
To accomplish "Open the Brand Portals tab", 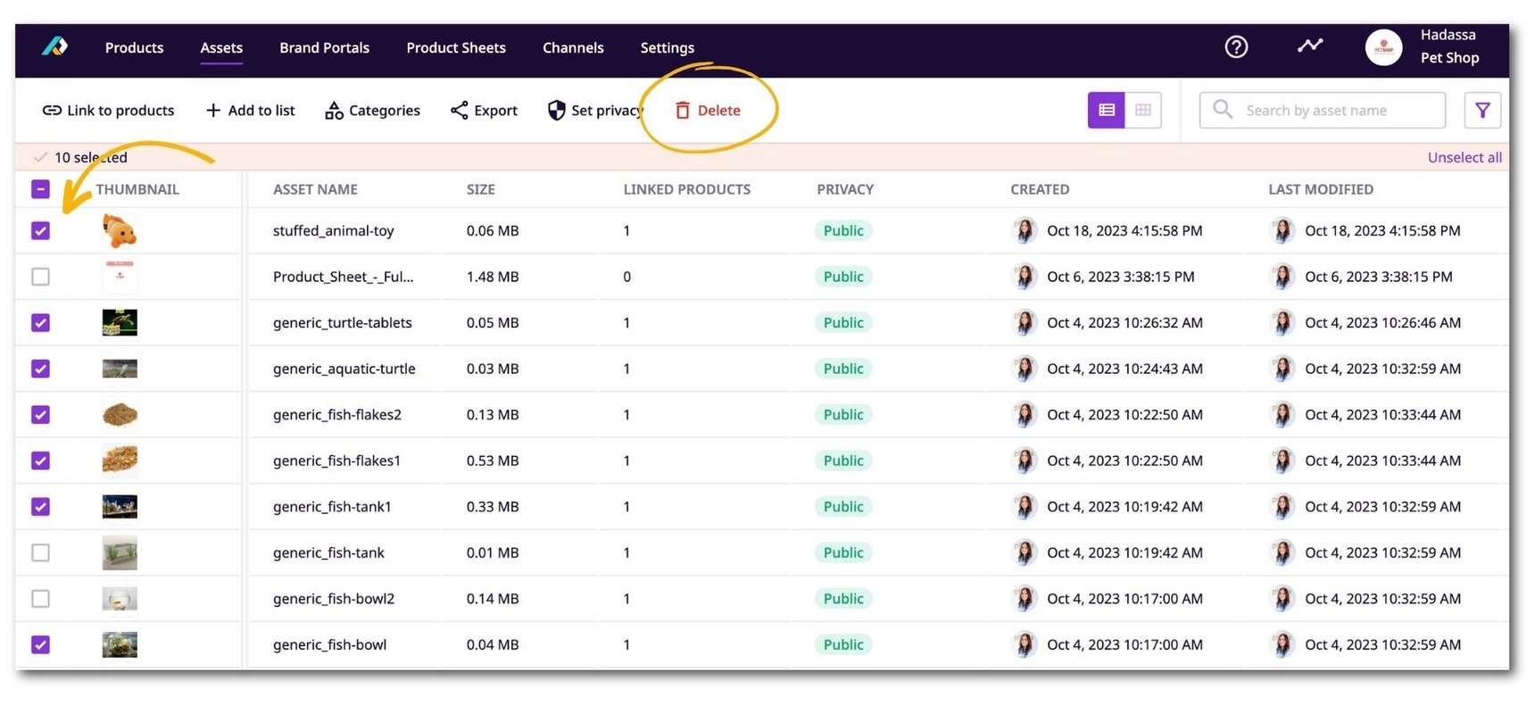I will [324, 48].
